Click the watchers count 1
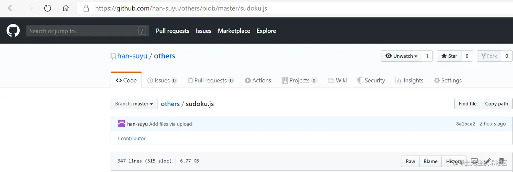Screen dimensions: 513x172 pos(427,56)
